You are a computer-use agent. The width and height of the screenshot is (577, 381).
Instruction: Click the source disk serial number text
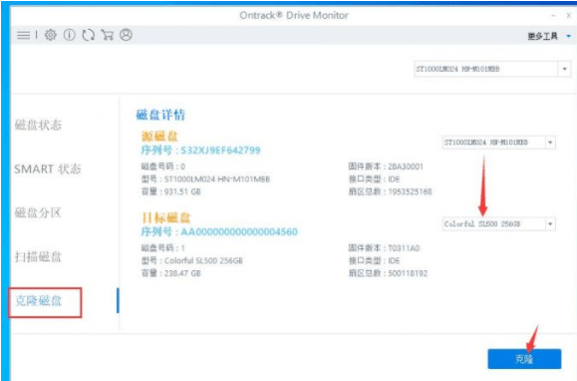[200, 150]
